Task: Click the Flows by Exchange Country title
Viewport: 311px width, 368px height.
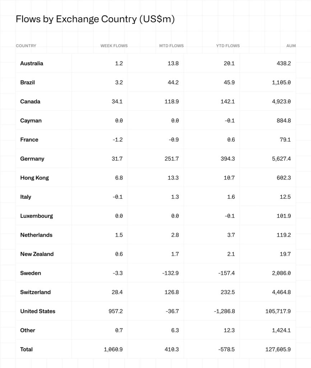Action: coord(95,19)
